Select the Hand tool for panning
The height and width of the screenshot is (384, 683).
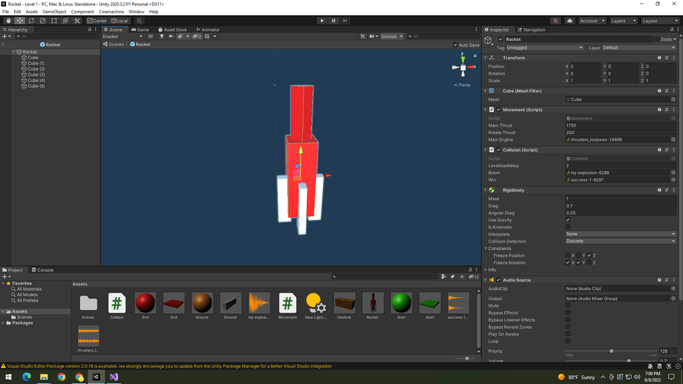click(9, 21)
